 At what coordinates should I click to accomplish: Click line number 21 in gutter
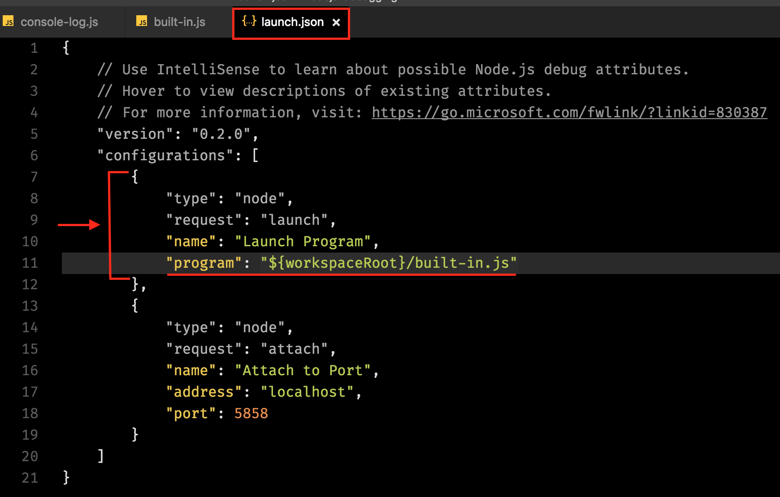pos(30,478)
